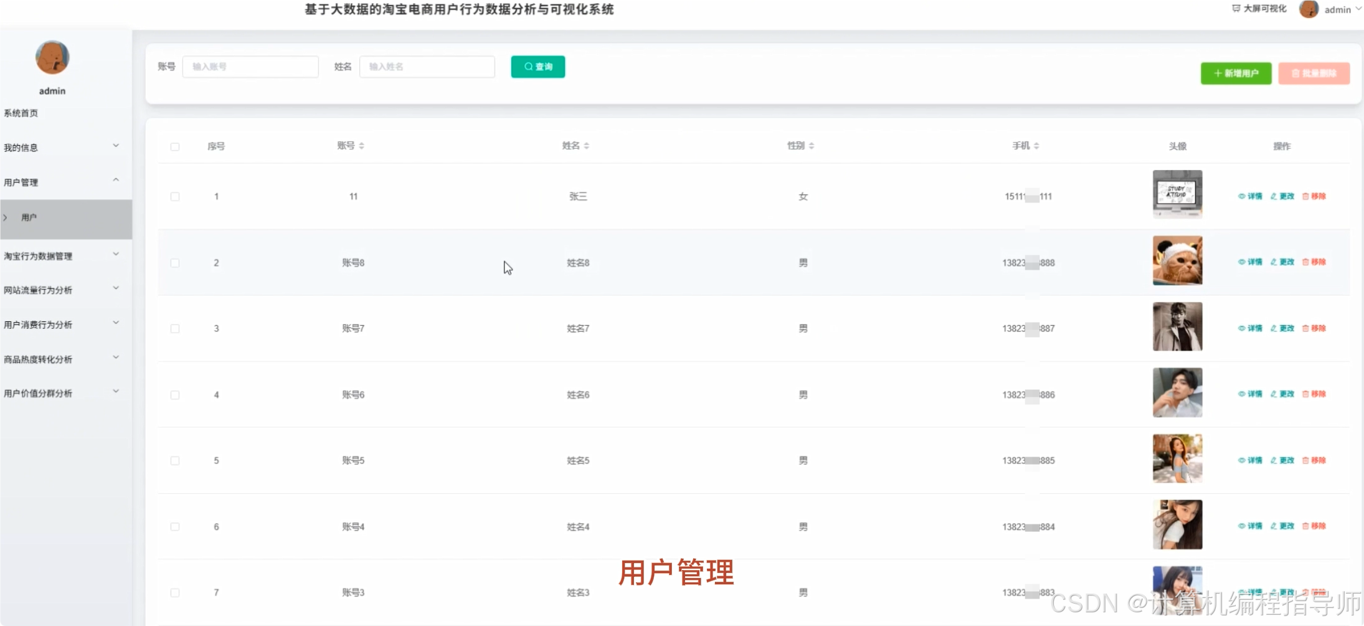Check the row for 张三
This screenshot has height=626, width=1364.
[175, 197]
